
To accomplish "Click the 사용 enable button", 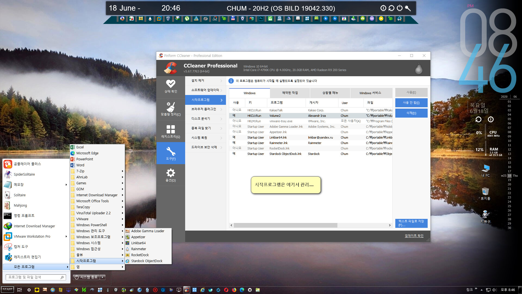I will coord(411,92).
